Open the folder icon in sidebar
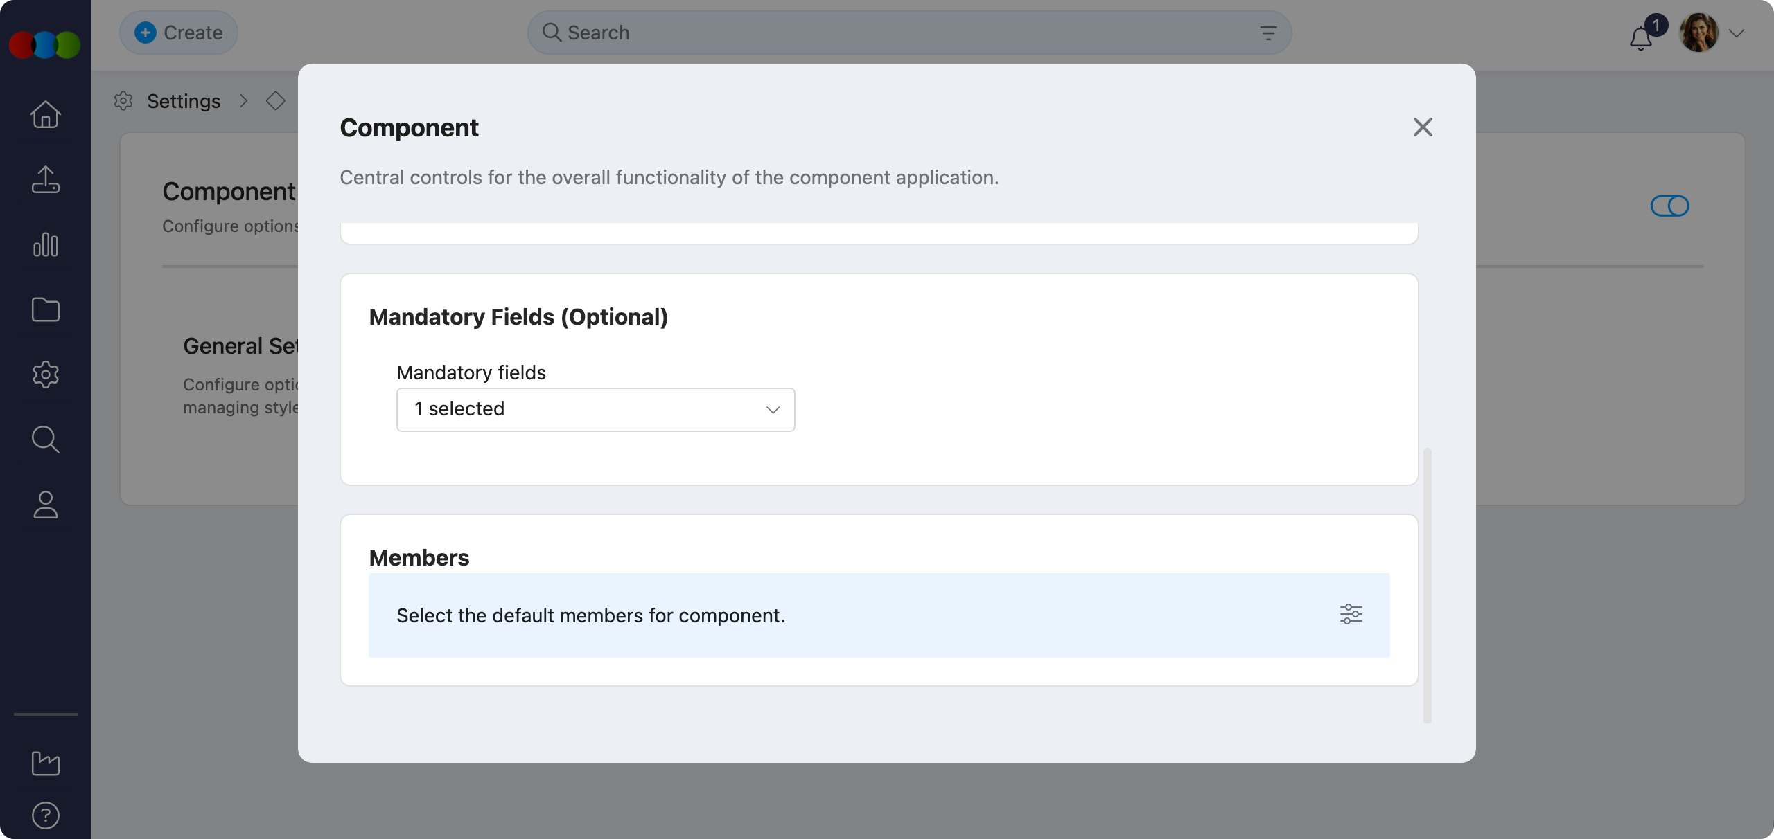 tap(46, 309)
